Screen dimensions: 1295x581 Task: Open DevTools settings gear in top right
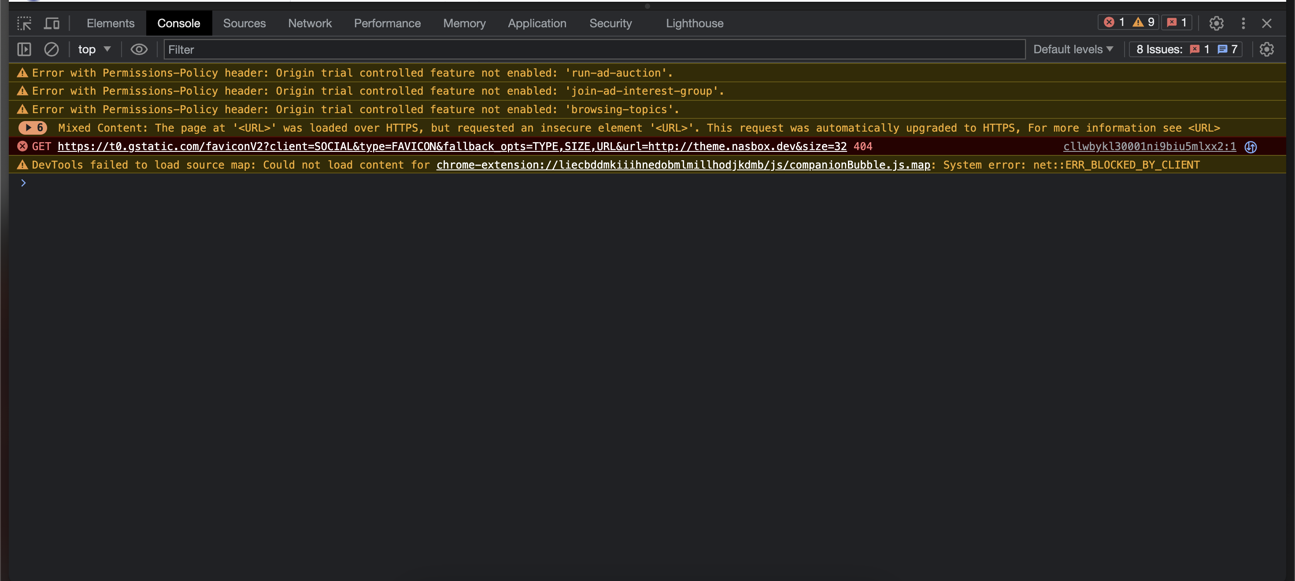tap(1216, 23)
